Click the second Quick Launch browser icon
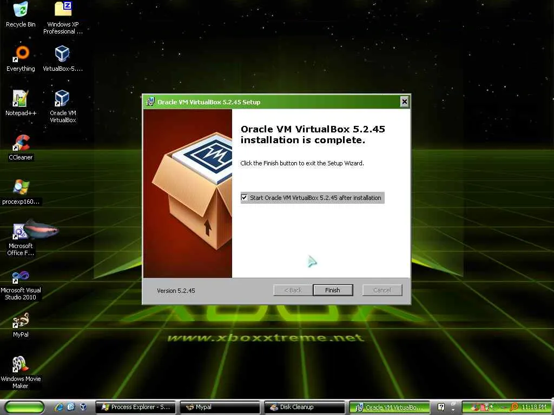Viewport: 554px width, 415px height. pos(71,407)
